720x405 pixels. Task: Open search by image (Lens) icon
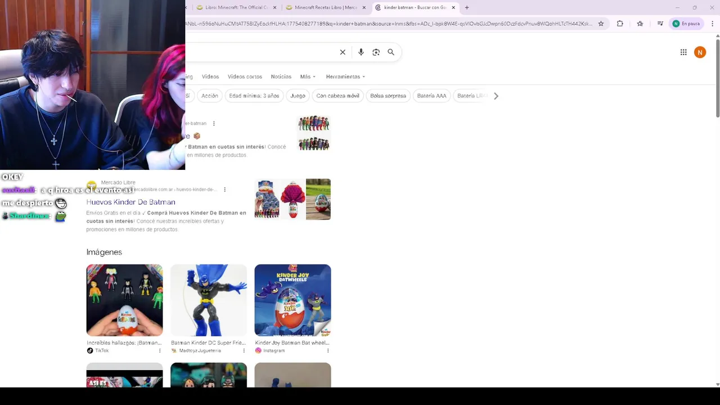(x=376, y=52)
